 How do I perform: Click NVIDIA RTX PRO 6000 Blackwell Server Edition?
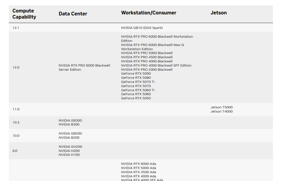tap(84, 68)
